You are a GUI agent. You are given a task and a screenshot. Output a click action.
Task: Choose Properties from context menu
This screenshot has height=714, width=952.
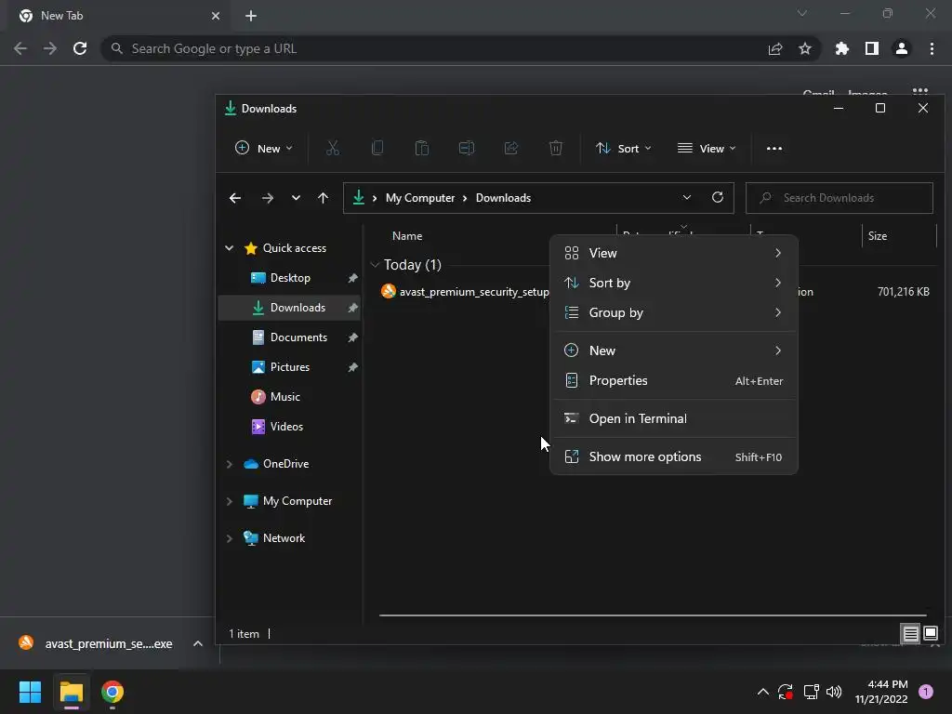click(x=673, y=380)
